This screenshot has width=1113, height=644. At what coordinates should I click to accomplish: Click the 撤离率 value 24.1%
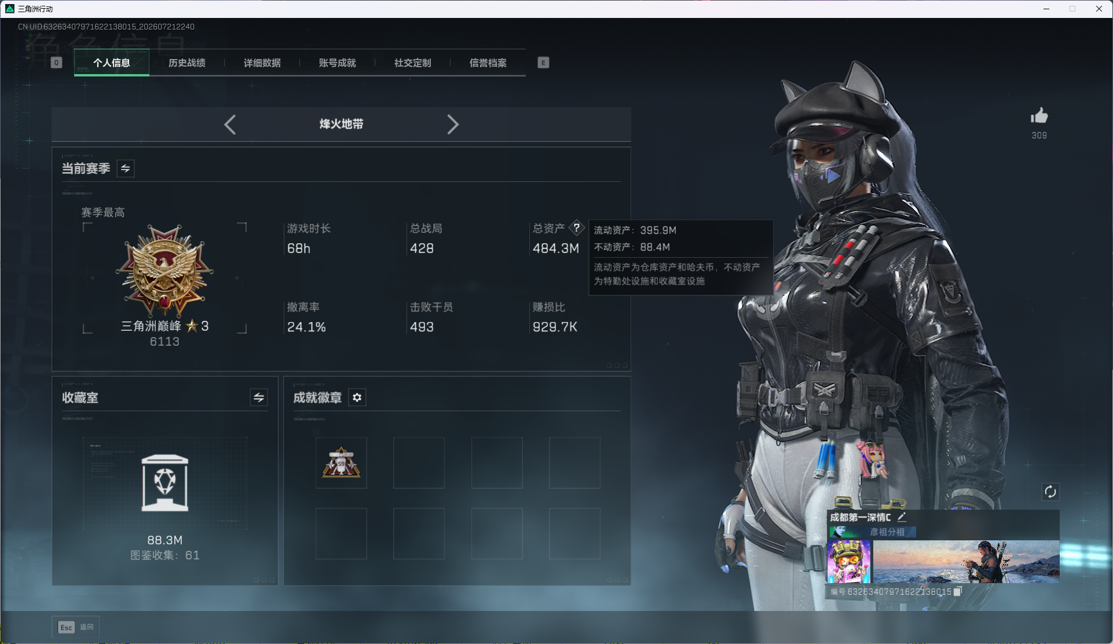(306, 327)
